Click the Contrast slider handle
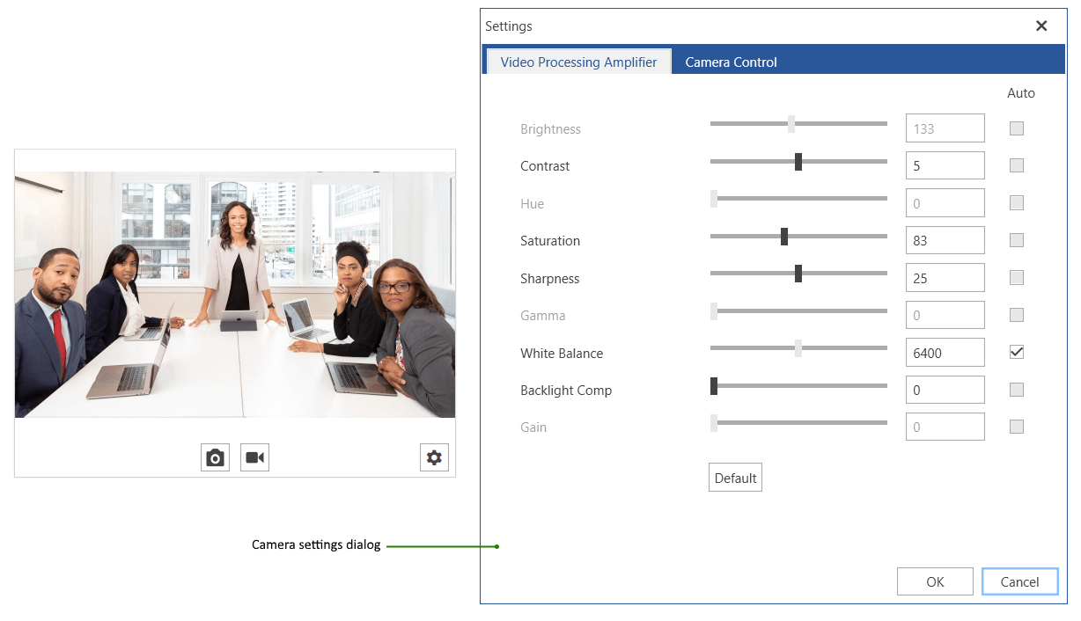Screen dimensions: 1081x621 pyautogui.click(x=798, y=161)
